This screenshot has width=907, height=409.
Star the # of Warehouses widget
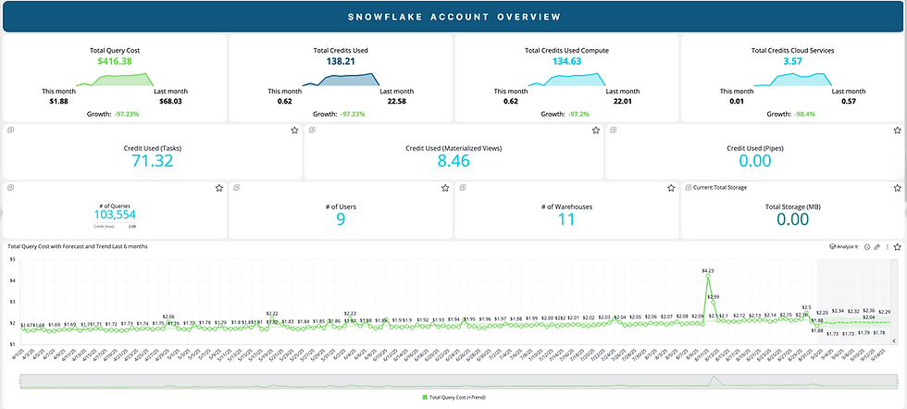(x=671, y=188)
